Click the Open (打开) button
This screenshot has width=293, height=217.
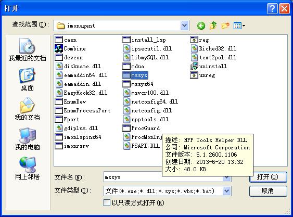click(268, 177)
